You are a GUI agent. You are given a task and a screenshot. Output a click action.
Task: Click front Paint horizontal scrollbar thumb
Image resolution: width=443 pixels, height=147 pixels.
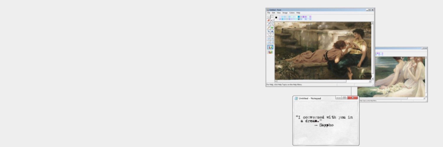[x=312, y=81]
